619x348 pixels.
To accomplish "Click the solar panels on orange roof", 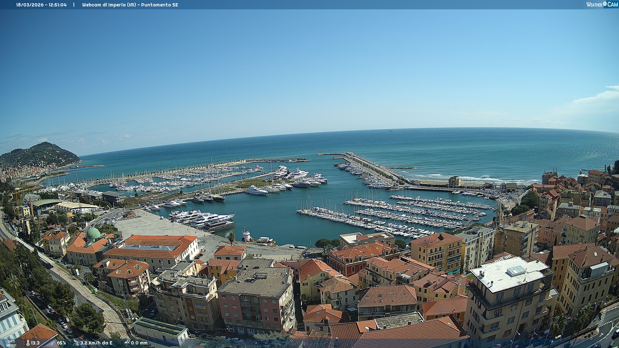I will pyautogui.click(x=149, y=247).
